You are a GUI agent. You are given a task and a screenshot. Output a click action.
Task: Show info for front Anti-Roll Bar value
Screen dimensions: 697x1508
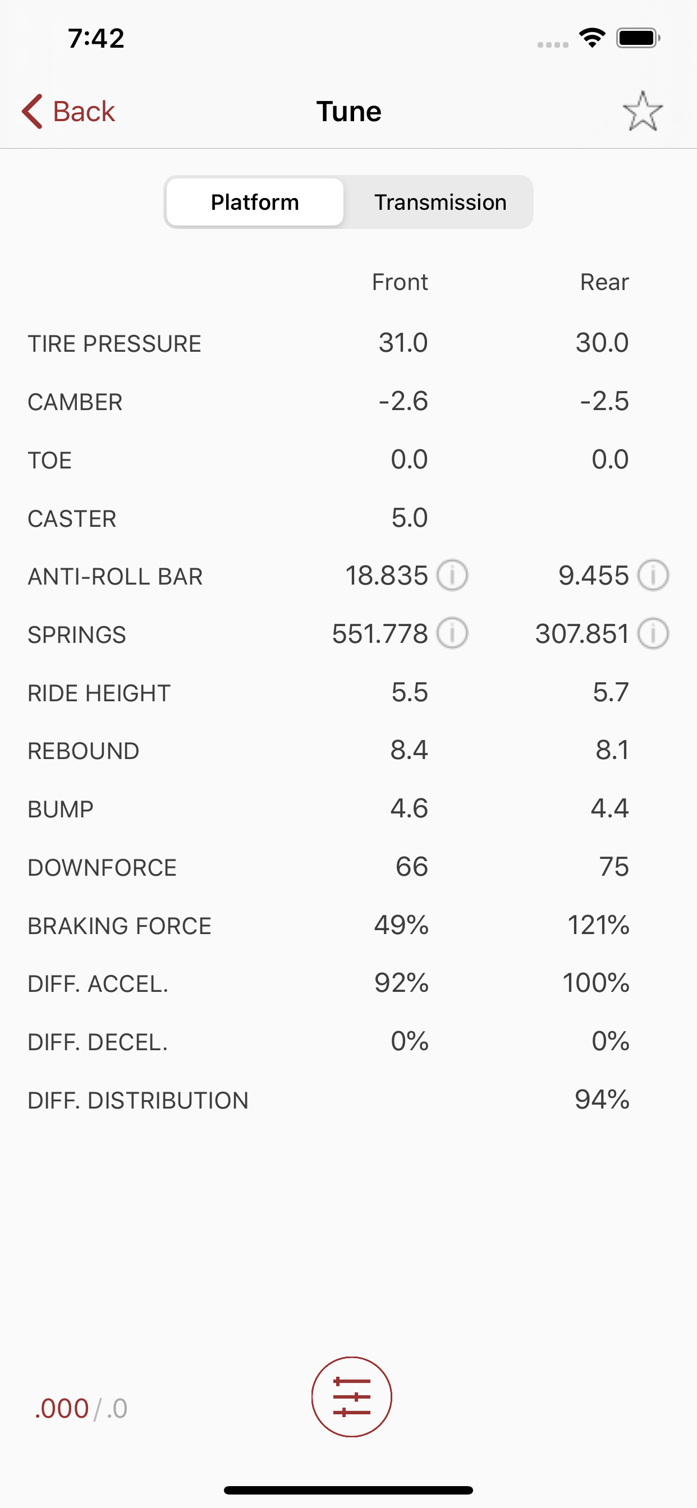click(x=454, y=576)
